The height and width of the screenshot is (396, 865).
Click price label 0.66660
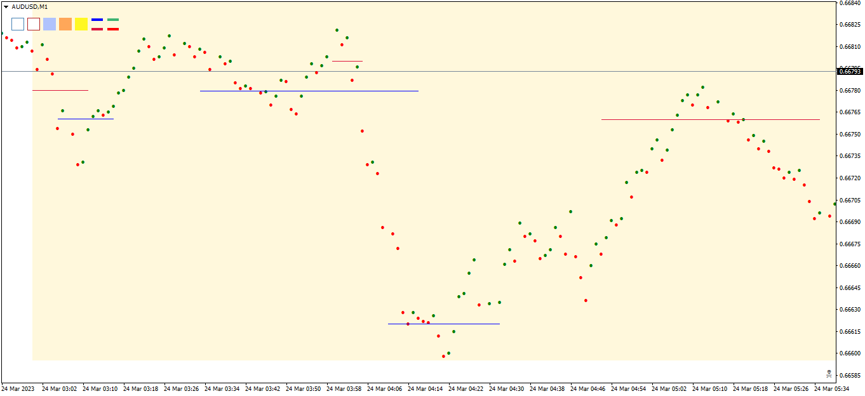[850, 266]
